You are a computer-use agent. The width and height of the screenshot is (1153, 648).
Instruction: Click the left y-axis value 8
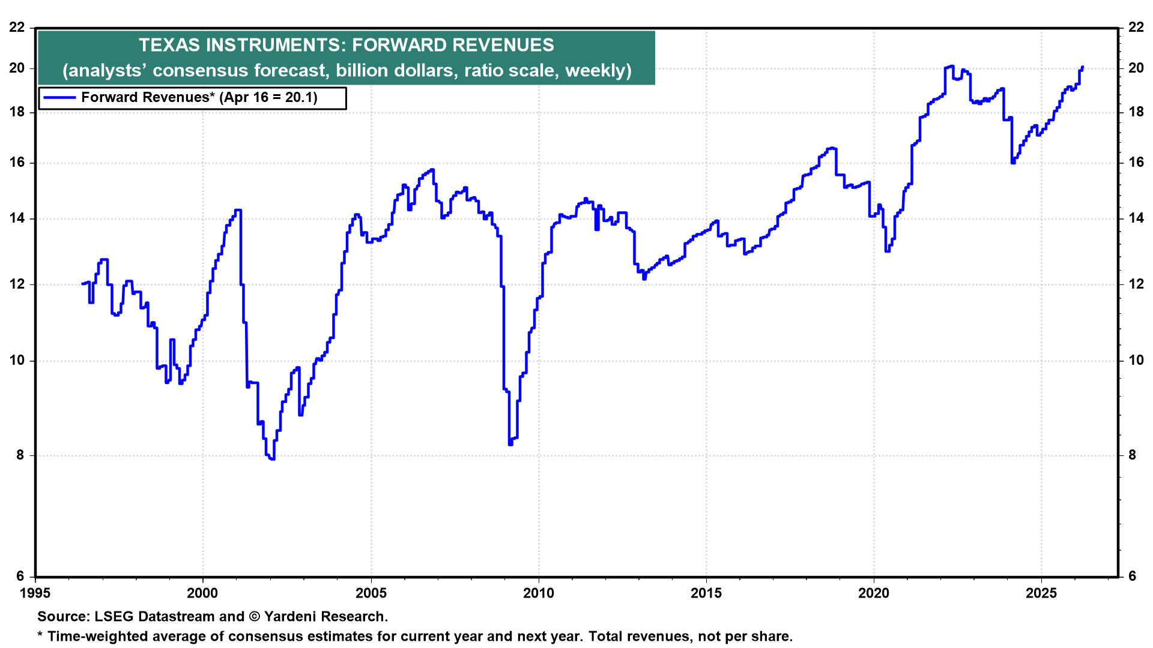pyautogui.click(x=20, y=455)
